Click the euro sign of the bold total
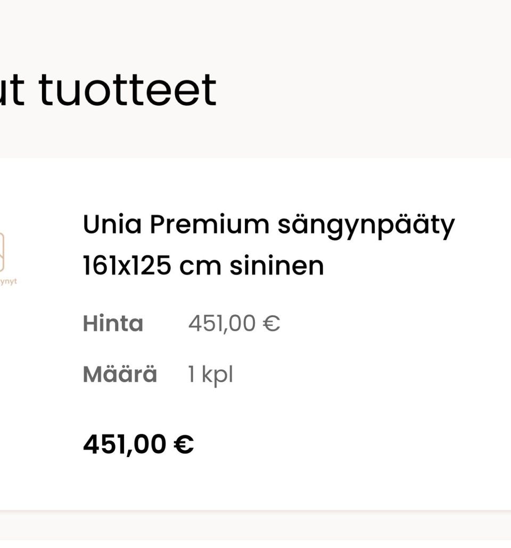Viewport: 511px width, 548px height. [184, 444]
